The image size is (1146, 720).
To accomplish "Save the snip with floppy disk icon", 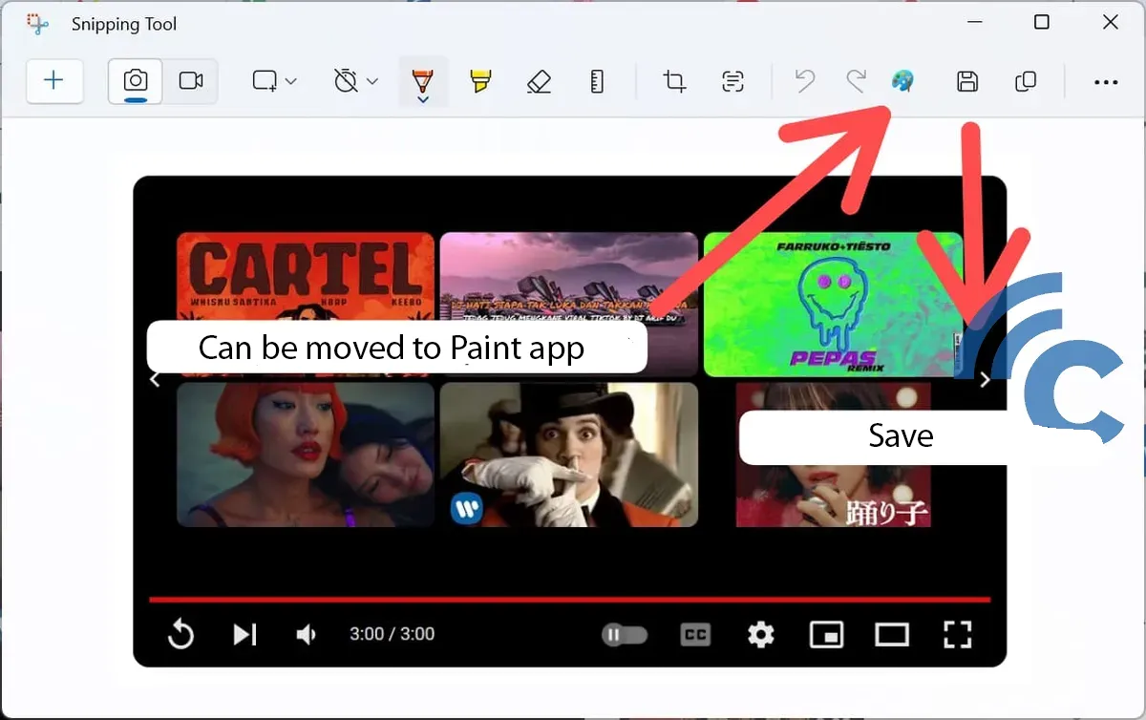I will pos(967,81).
